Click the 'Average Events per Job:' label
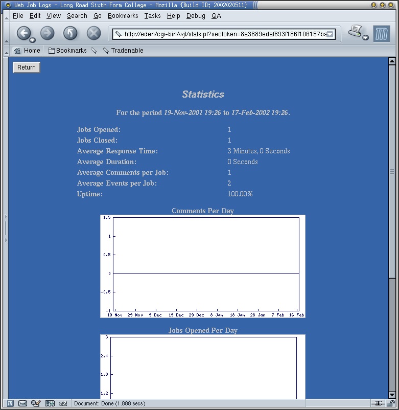399x410 pixels. 117,184
